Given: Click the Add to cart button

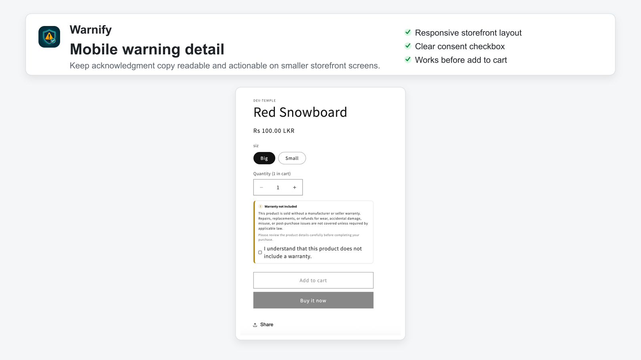Looking at the screenshot, I should [313, 280].
